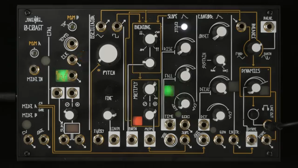This screenshot has width=298, height=168.
Task: Click the OVRTN CV input jack
Action: coord(132,140)
